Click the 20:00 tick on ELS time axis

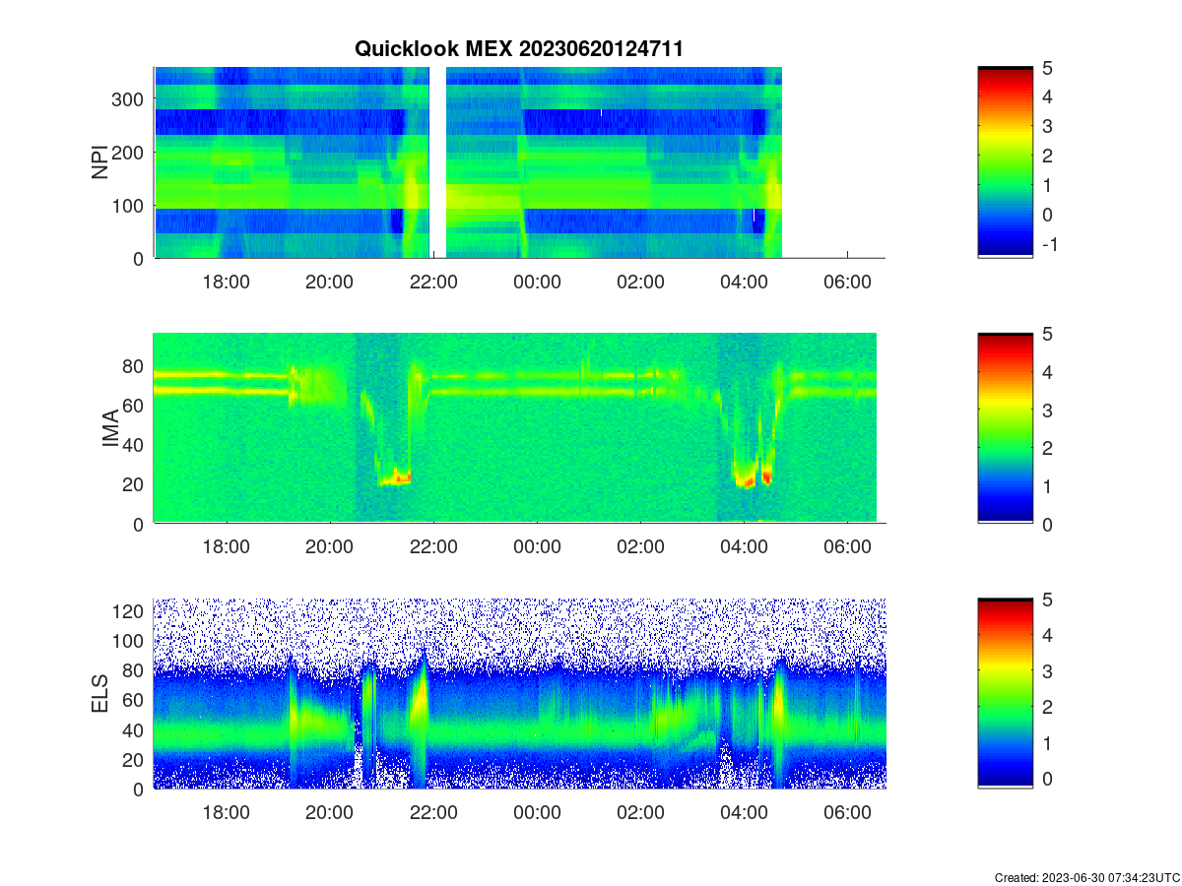coord(329,813)
